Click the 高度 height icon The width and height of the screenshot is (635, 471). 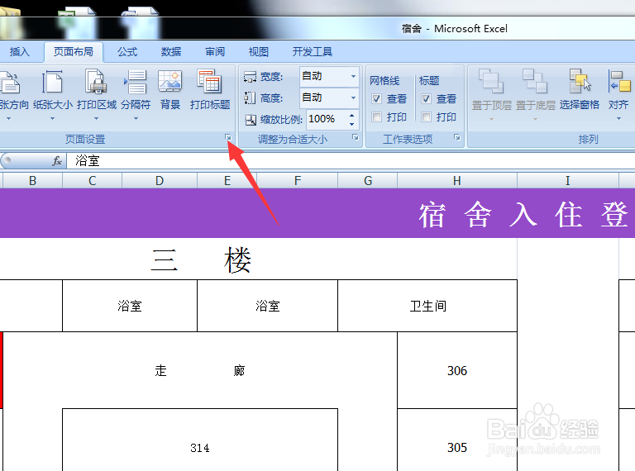tap(250, 98)
